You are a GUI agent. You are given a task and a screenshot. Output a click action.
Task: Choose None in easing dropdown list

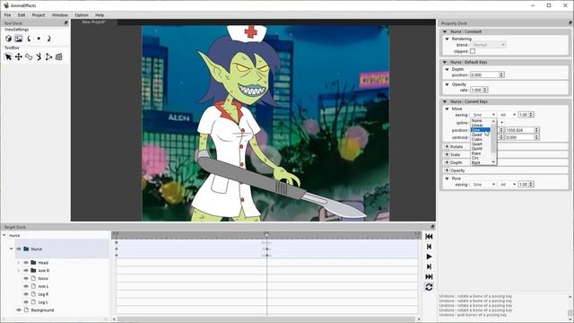coord(481,120)
